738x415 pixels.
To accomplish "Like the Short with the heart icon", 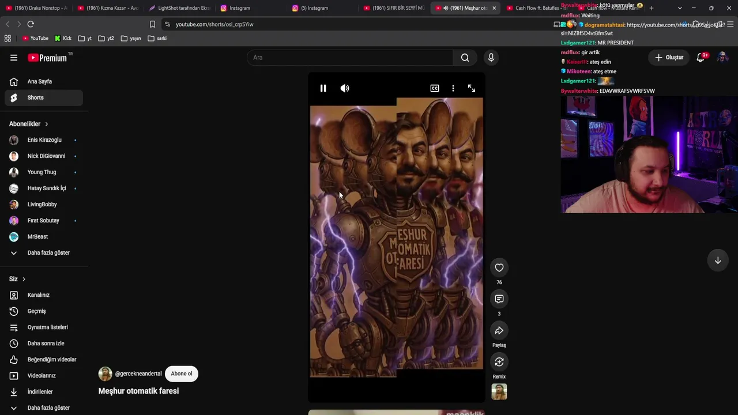I will point(499,267).
